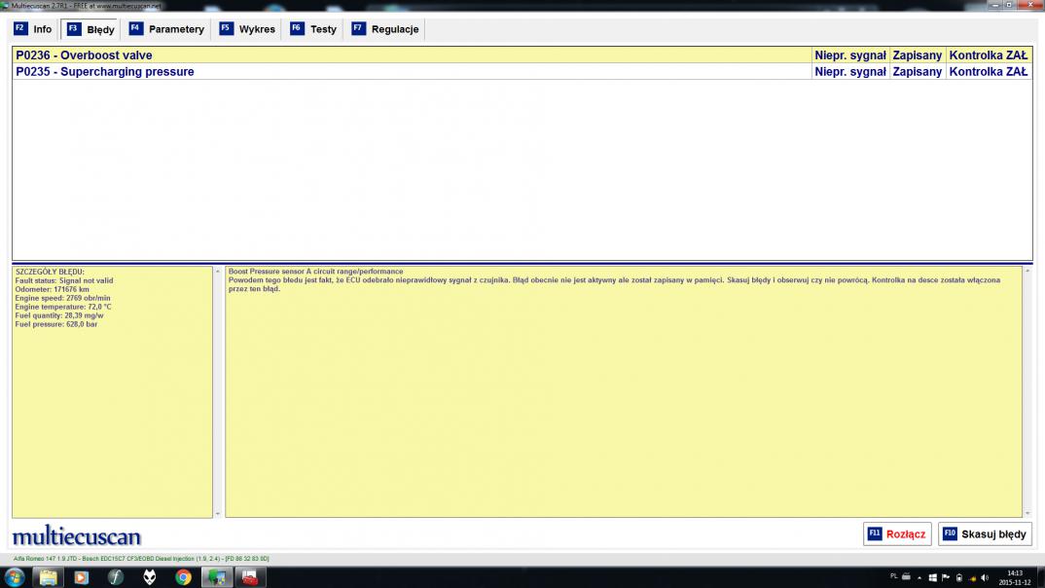The image size is (1045, 588).
Task: Click the error details panel scrollbar up arrow
Action: pos(217,272)
